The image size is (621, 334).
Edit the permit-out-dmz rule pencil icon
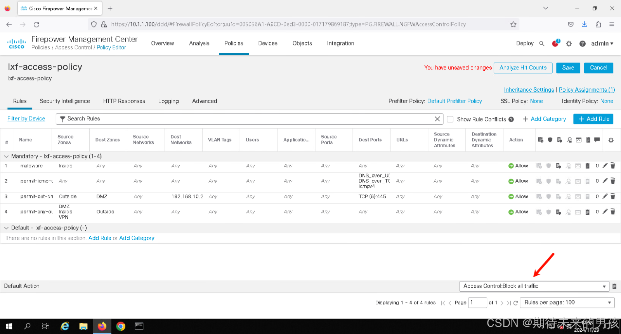pyautogui.click(x=605, y=196)
